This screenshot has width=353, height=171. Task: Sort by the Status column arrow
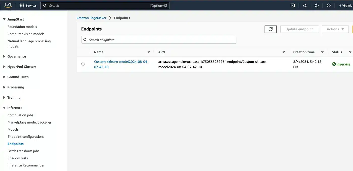(350, 52)
